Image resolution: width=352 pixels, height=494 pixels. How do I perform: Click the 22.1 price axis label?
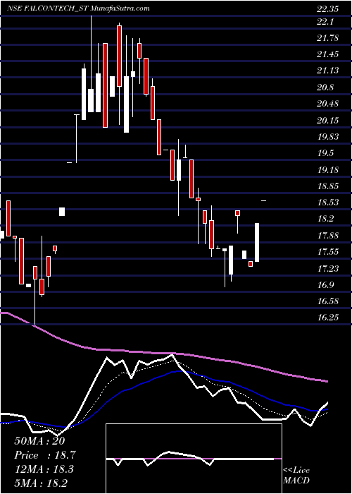[x=325, y=22]
